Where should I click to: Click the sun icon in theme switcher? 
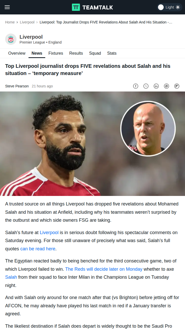coord(178,7)
